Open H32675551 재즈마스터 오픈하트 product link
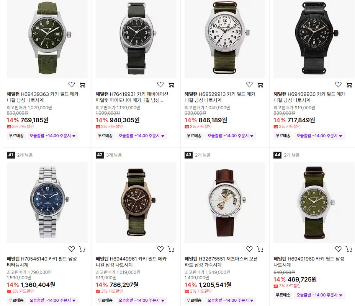The height and width of the screenshot is (306, 355). click(x=221, y=262)
